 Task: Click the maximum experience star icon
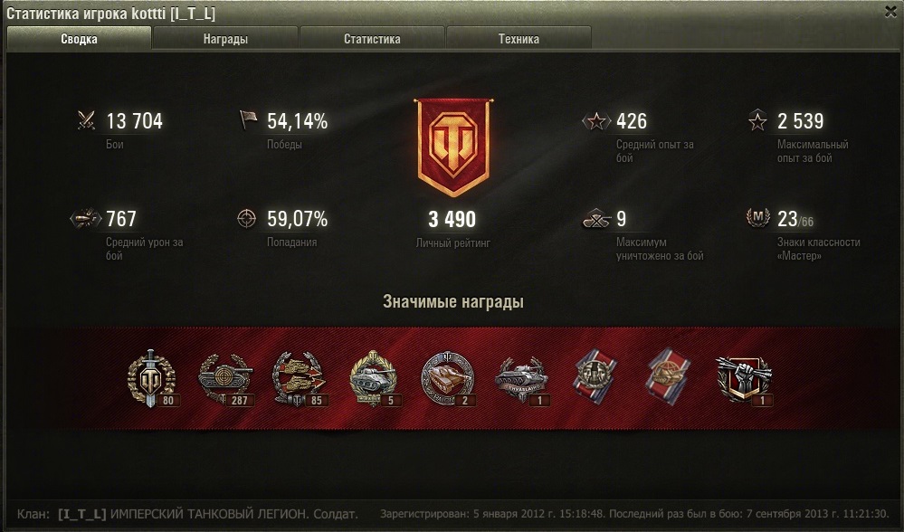pos(757,120)
